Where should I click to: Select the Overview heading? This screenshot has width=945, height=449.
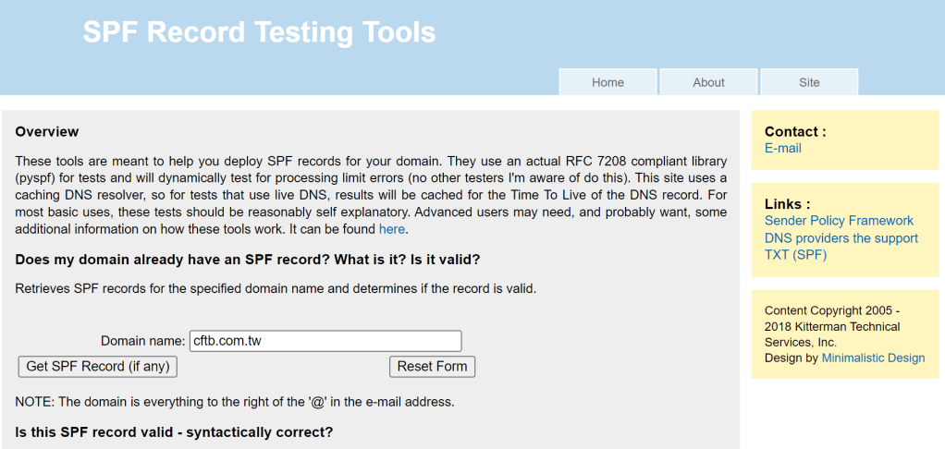[47, 131]
